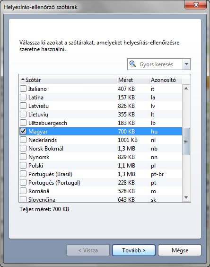Select the Português (Brasil) row
The image size is (210, 267).
click(101, 174)
